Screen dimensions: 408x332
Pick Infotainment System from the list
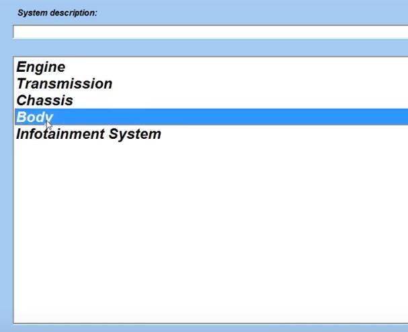[x=211, y=134]
